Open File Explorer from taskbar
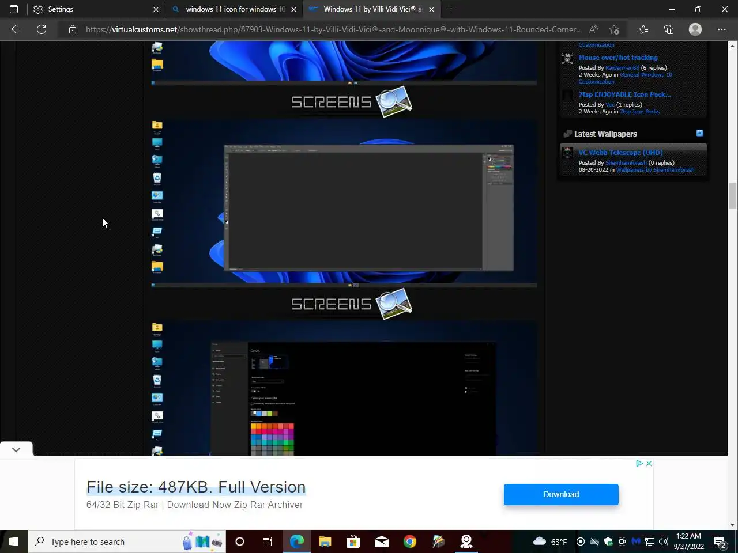This screenshot has width=738, height=553. pyautogui.click(x=325, y=541)
